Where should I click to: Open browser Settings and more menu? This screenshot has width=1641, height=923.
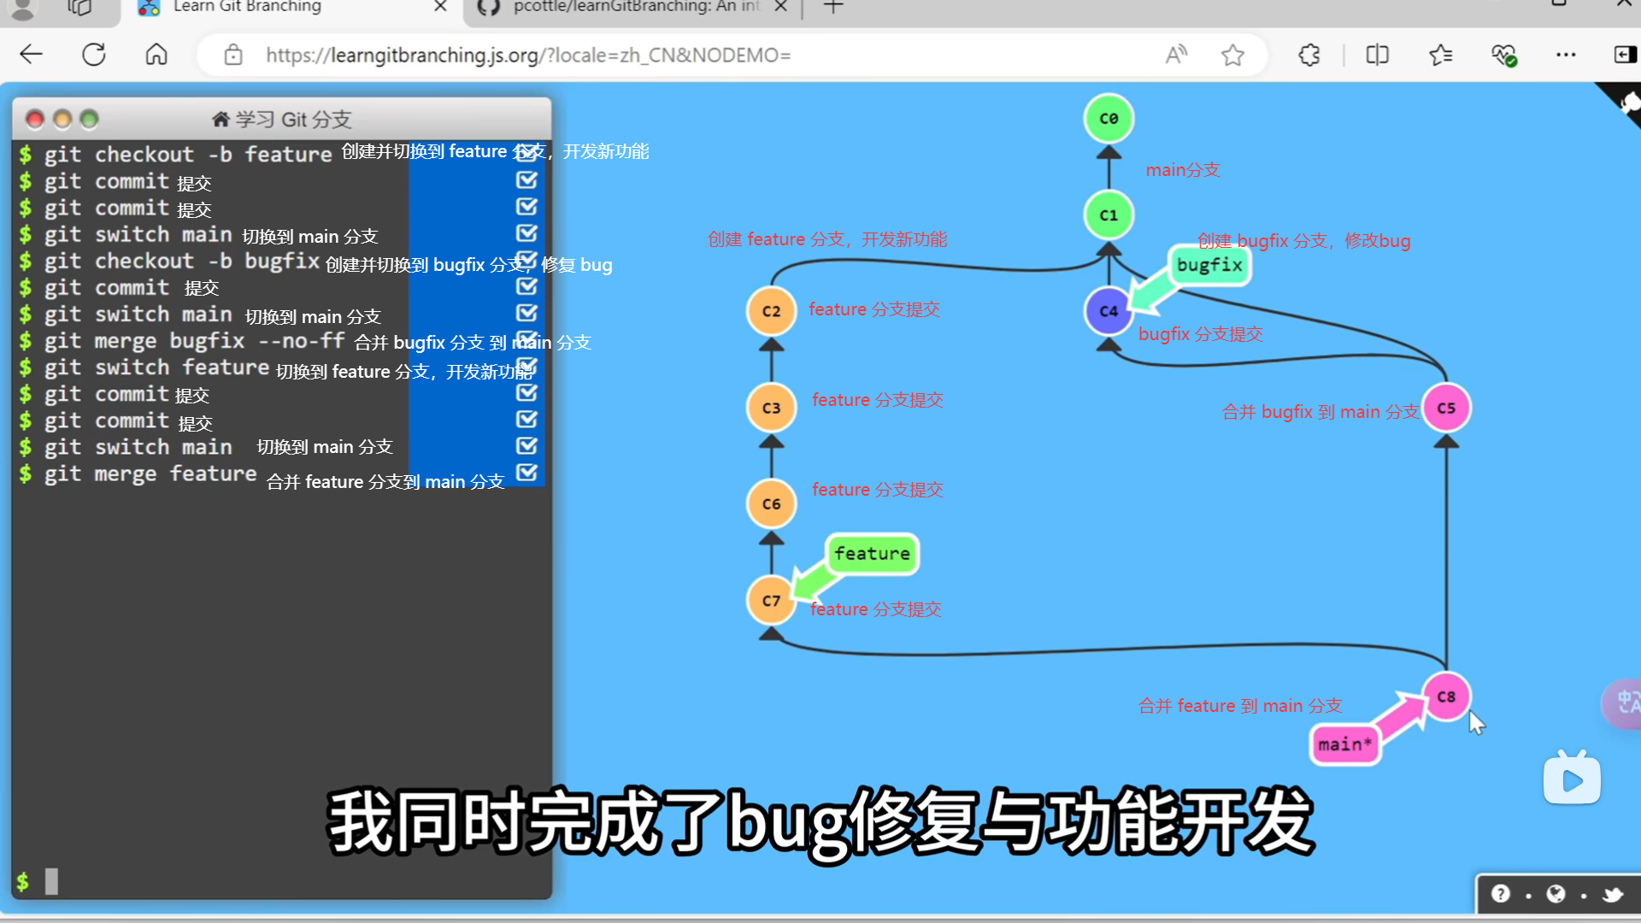click(1565, 56)
